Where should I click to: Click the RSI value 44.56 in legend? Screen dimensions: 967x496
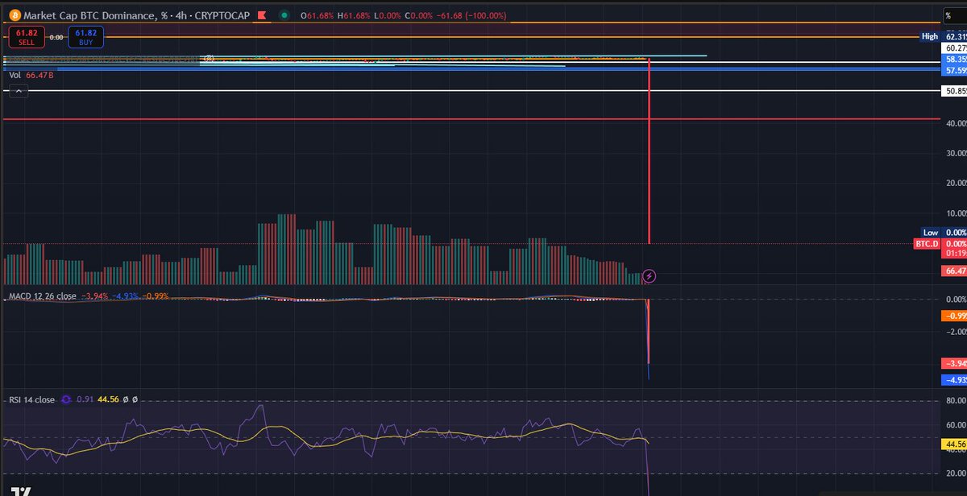(x=107, y=399)
